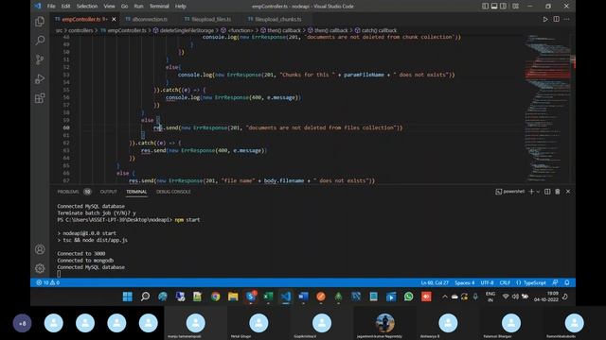Expand the terminal launch profile dropdown arrow
The width and height of the screenshot is (606, 340).
(x=538, y=192)
